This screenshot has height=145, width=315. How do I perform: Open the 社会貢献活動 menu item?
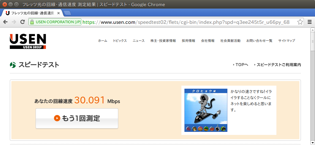pos(230,41)
